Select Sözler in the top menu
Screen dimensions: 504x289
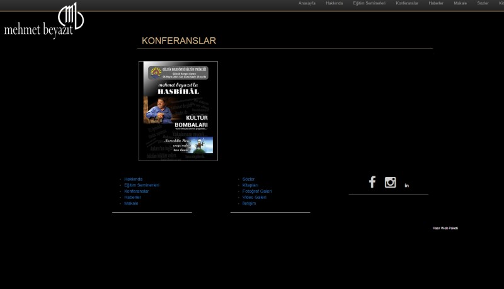[483, 3]
